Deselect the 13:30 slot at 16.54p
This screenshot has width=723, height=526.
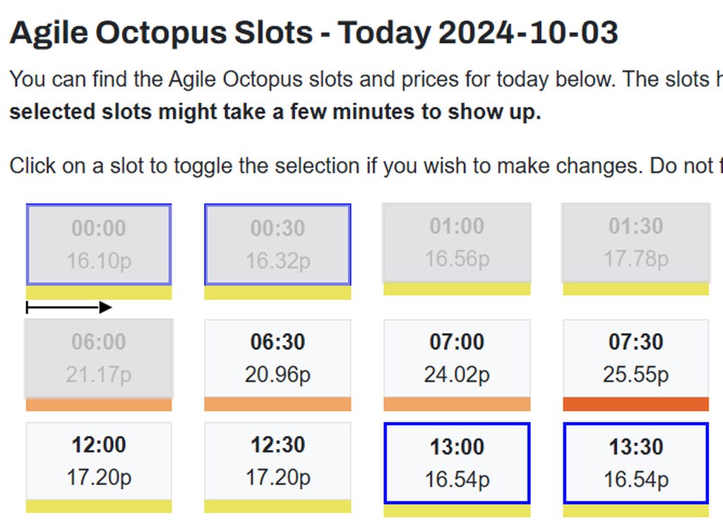635,463
